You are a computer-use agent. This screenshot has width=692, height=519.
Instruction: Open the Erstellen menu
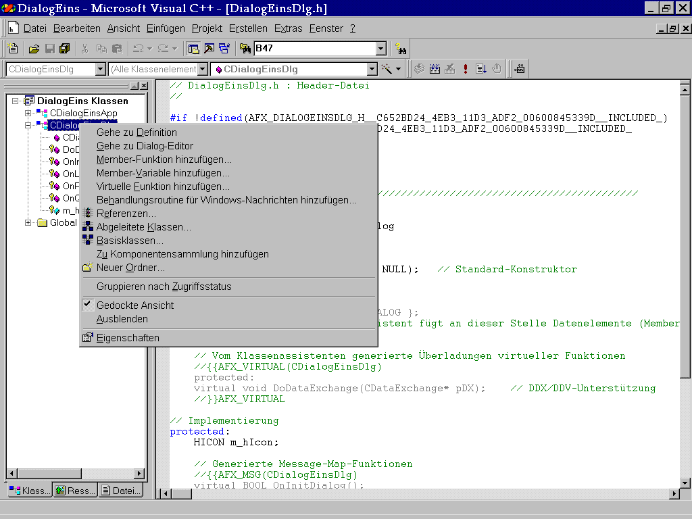(248, 28)
